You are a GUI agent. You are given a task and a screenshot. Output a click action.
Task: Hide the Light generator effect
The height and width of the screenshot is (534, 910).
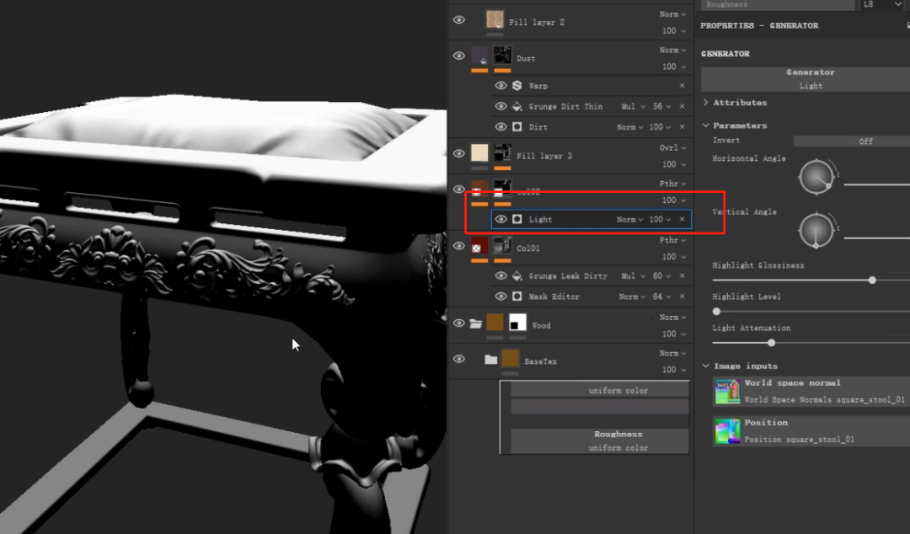click(x=500, y=219)
